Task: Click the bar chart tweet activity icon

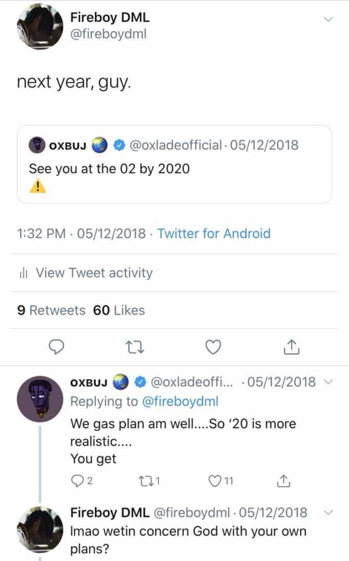Action: (x=23, y=273)
